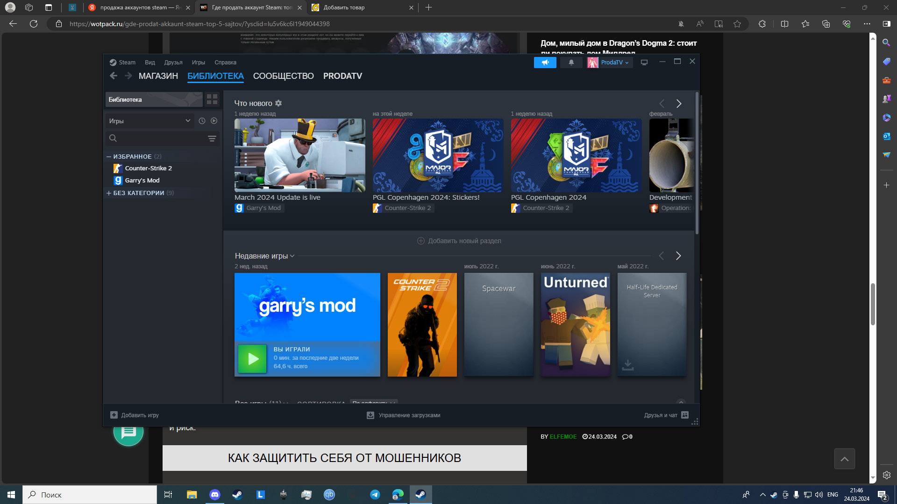Show previous What's New items
Viewport: 897px width, 504px height.
[x=662, y=104]
